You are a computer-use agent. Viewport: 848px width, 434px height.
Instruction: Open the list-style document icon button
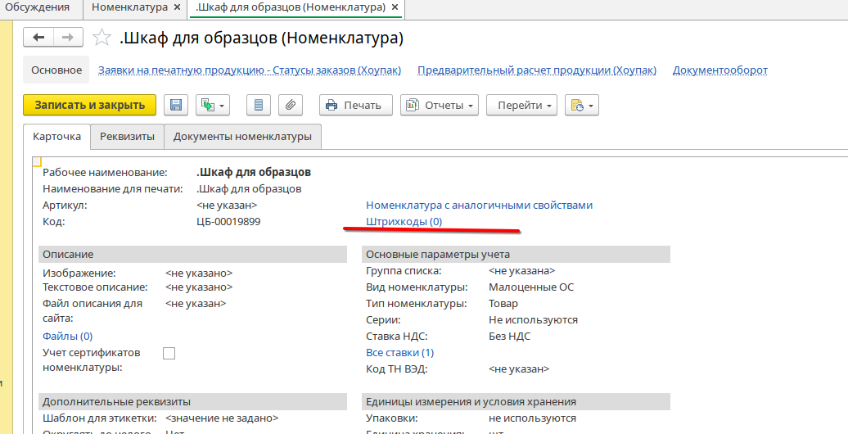259,105
